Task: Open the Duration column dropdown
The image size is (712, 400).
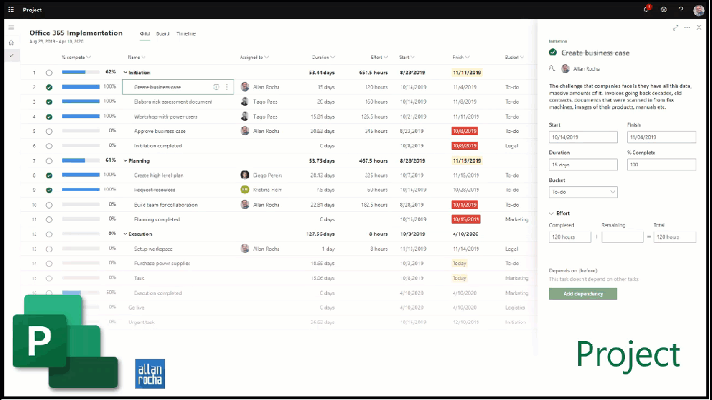Action: [x=333, y=58]
